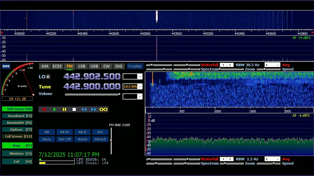This screenshot has height=176, width=314.
Task: Click upper RBW 30.5 Hz left arrow
Action: click(223, 65)
